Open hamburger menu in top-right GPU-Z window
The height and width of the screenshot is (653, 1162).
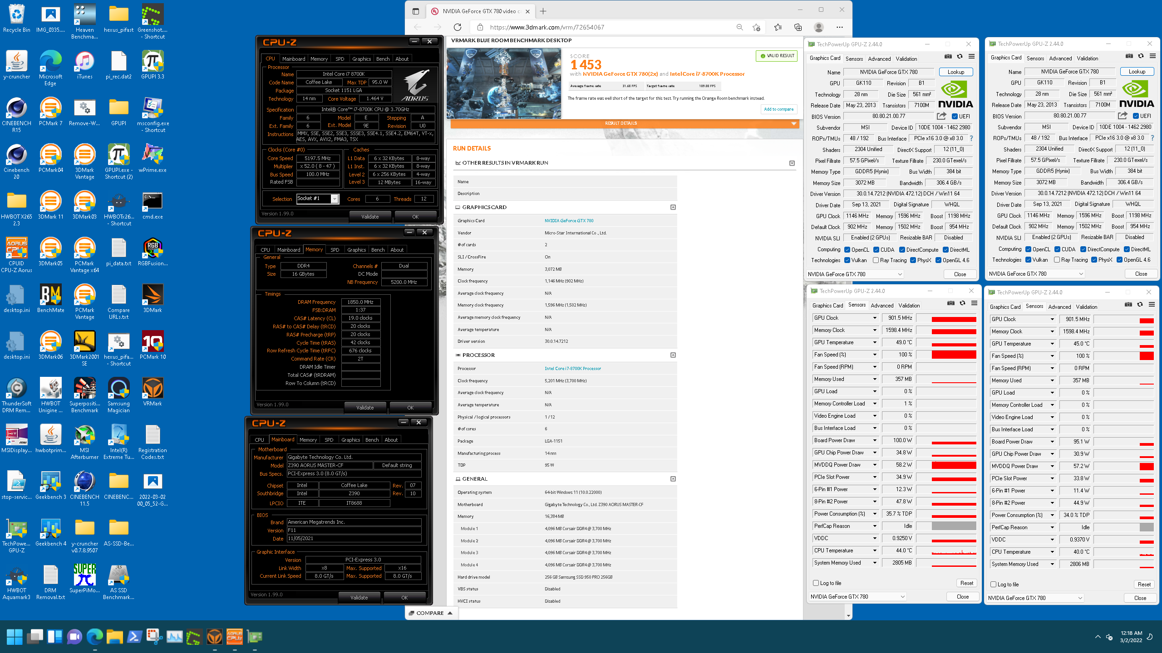tap(1152, 56)
